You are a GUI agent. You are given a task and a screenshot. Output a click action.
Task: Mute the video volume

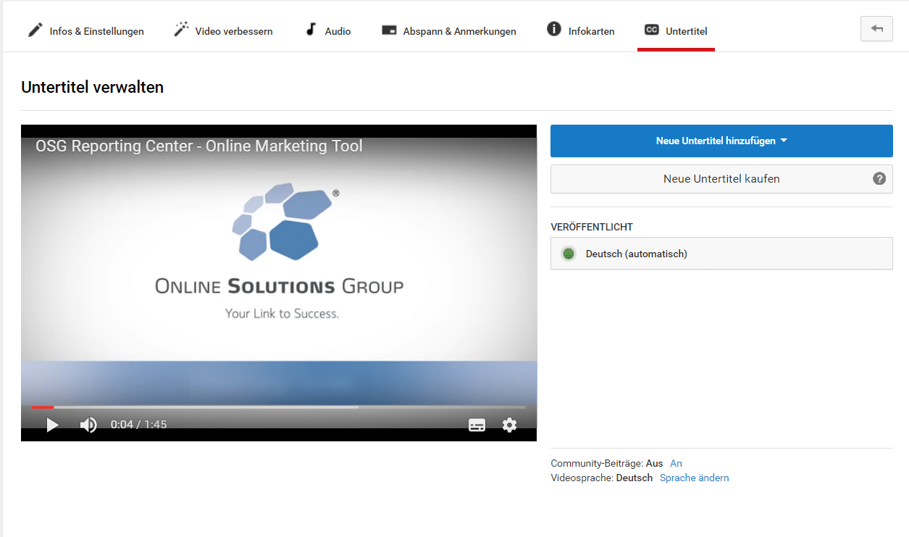coord(88,425)
